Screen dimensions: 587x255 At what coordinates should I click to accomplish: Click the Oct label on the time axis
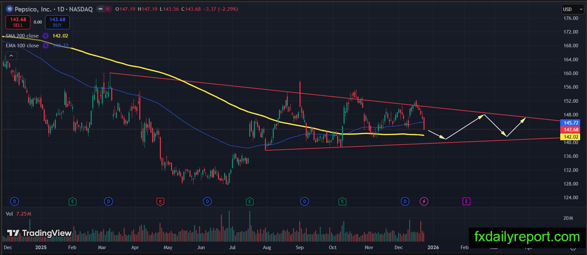tap(333, 247)
